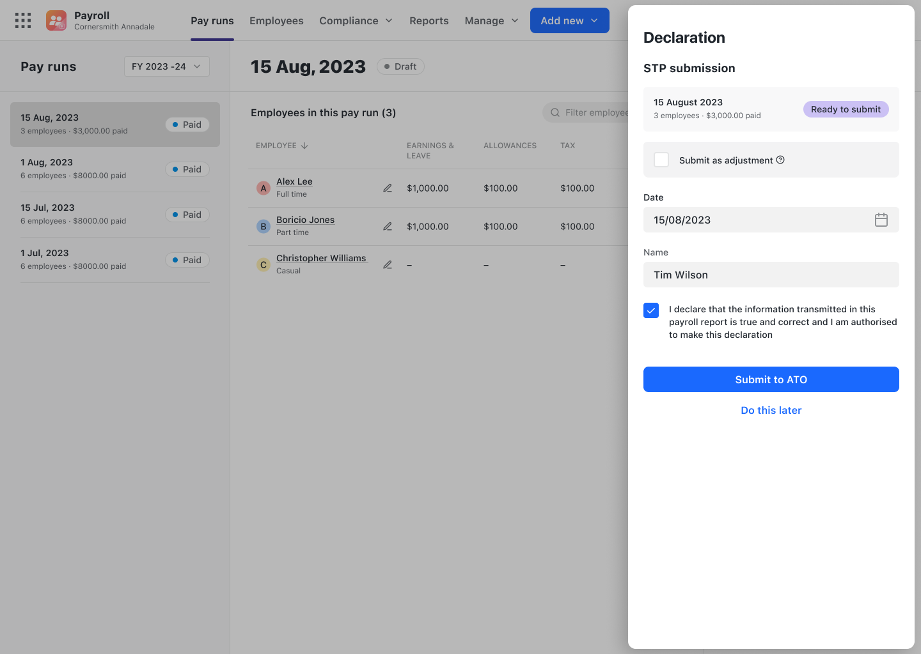Image resolution: width=921 pixels, height=654 pixels.
Task: Click help icon beside Submit as adjustment
Action: point(780,160)
